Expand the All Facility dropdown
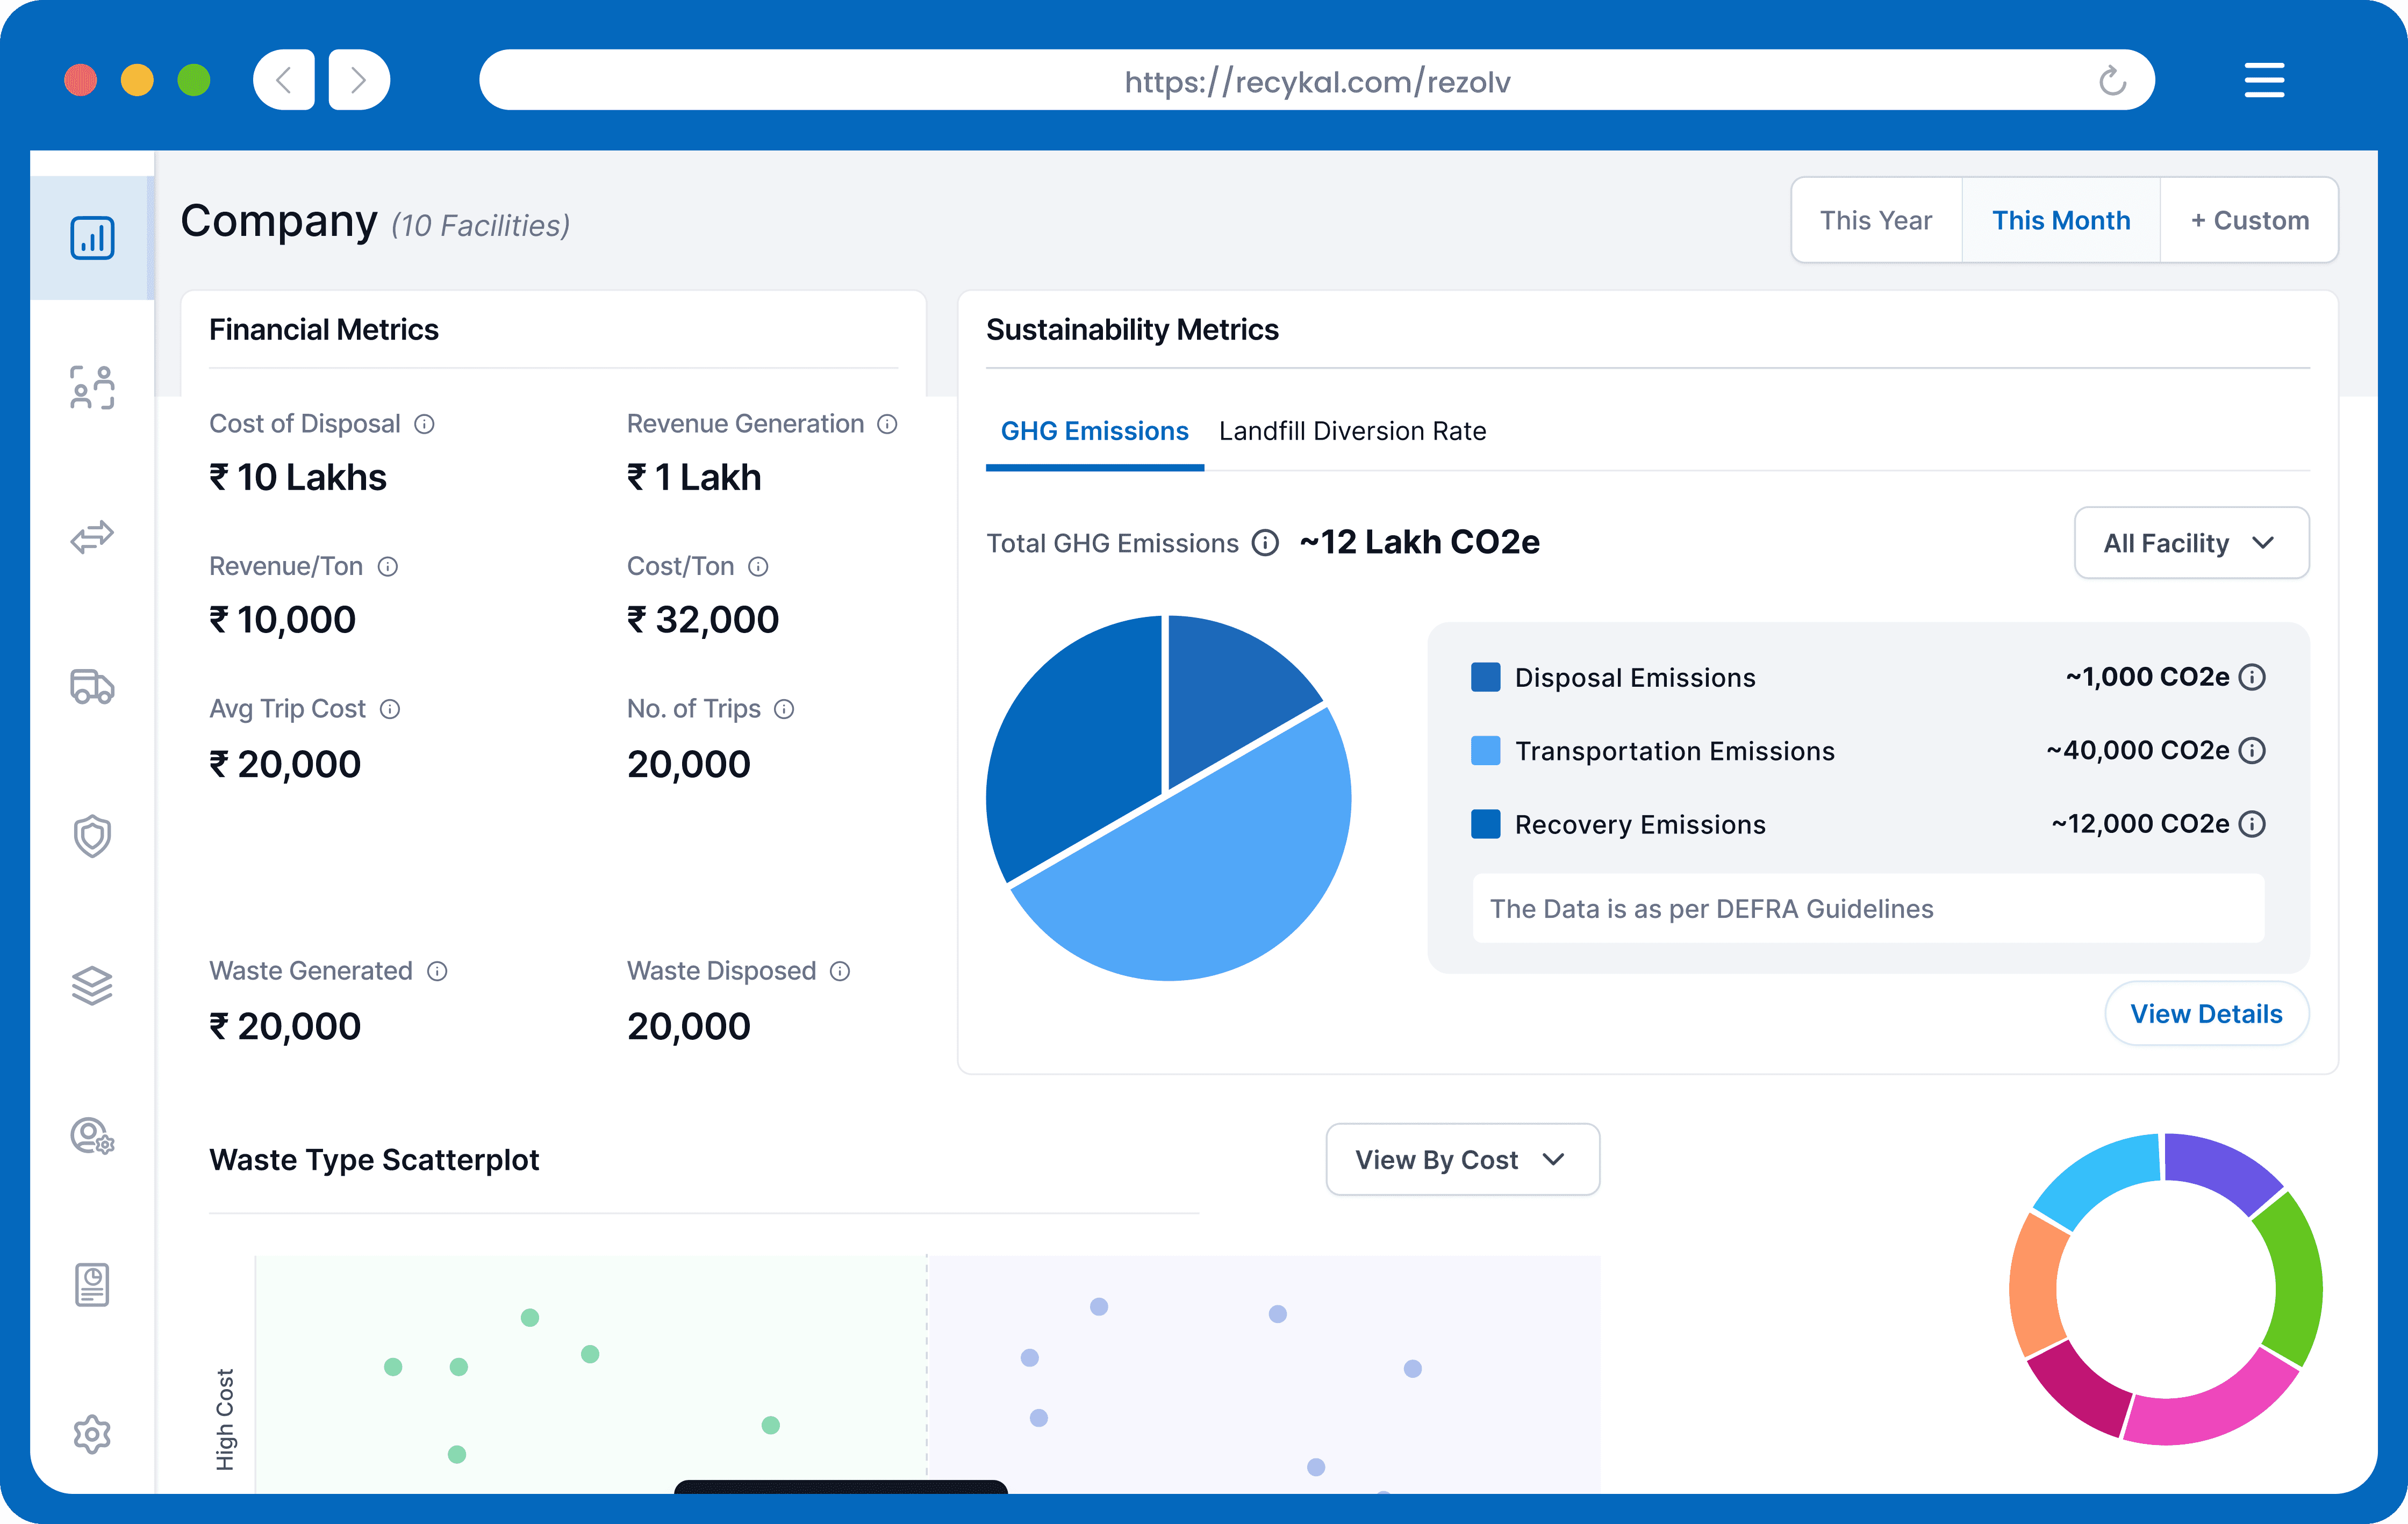 tap(2191, 543)
